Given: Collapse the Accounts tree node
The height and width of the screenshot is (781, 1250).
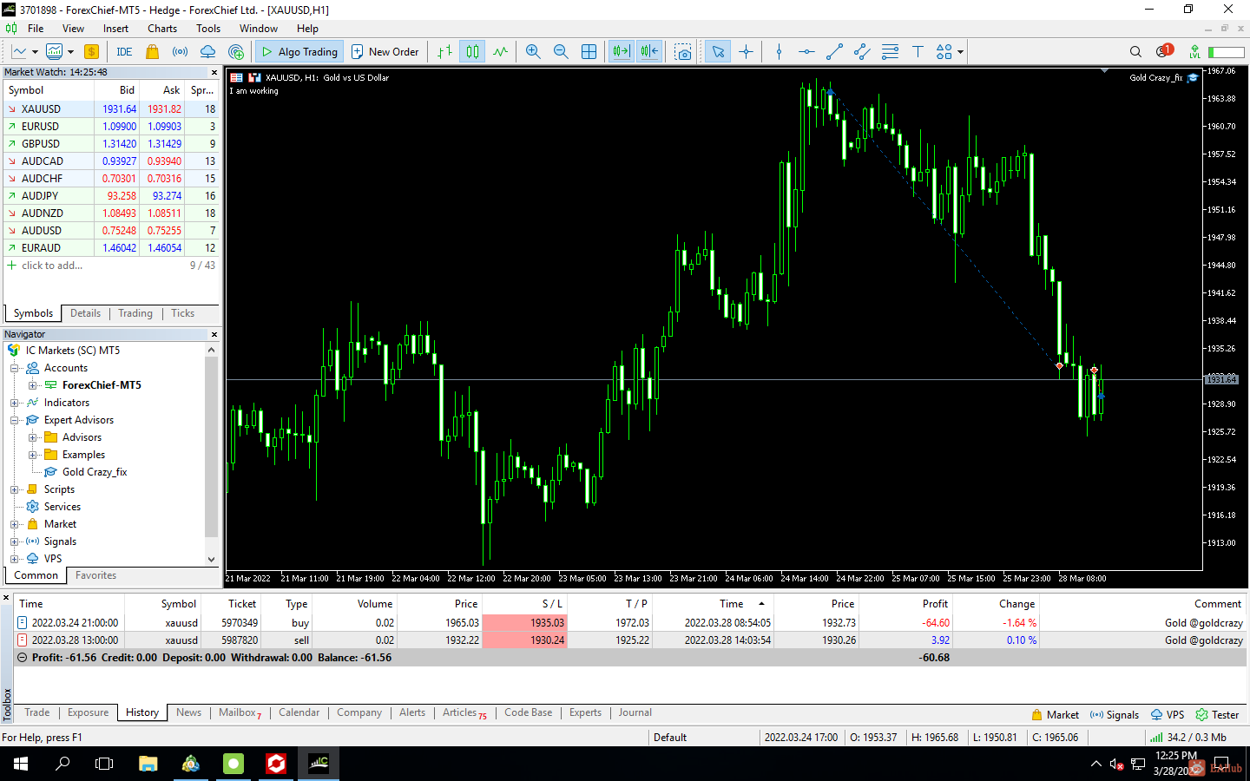Looking at the screenshot, I should point(14,368).
